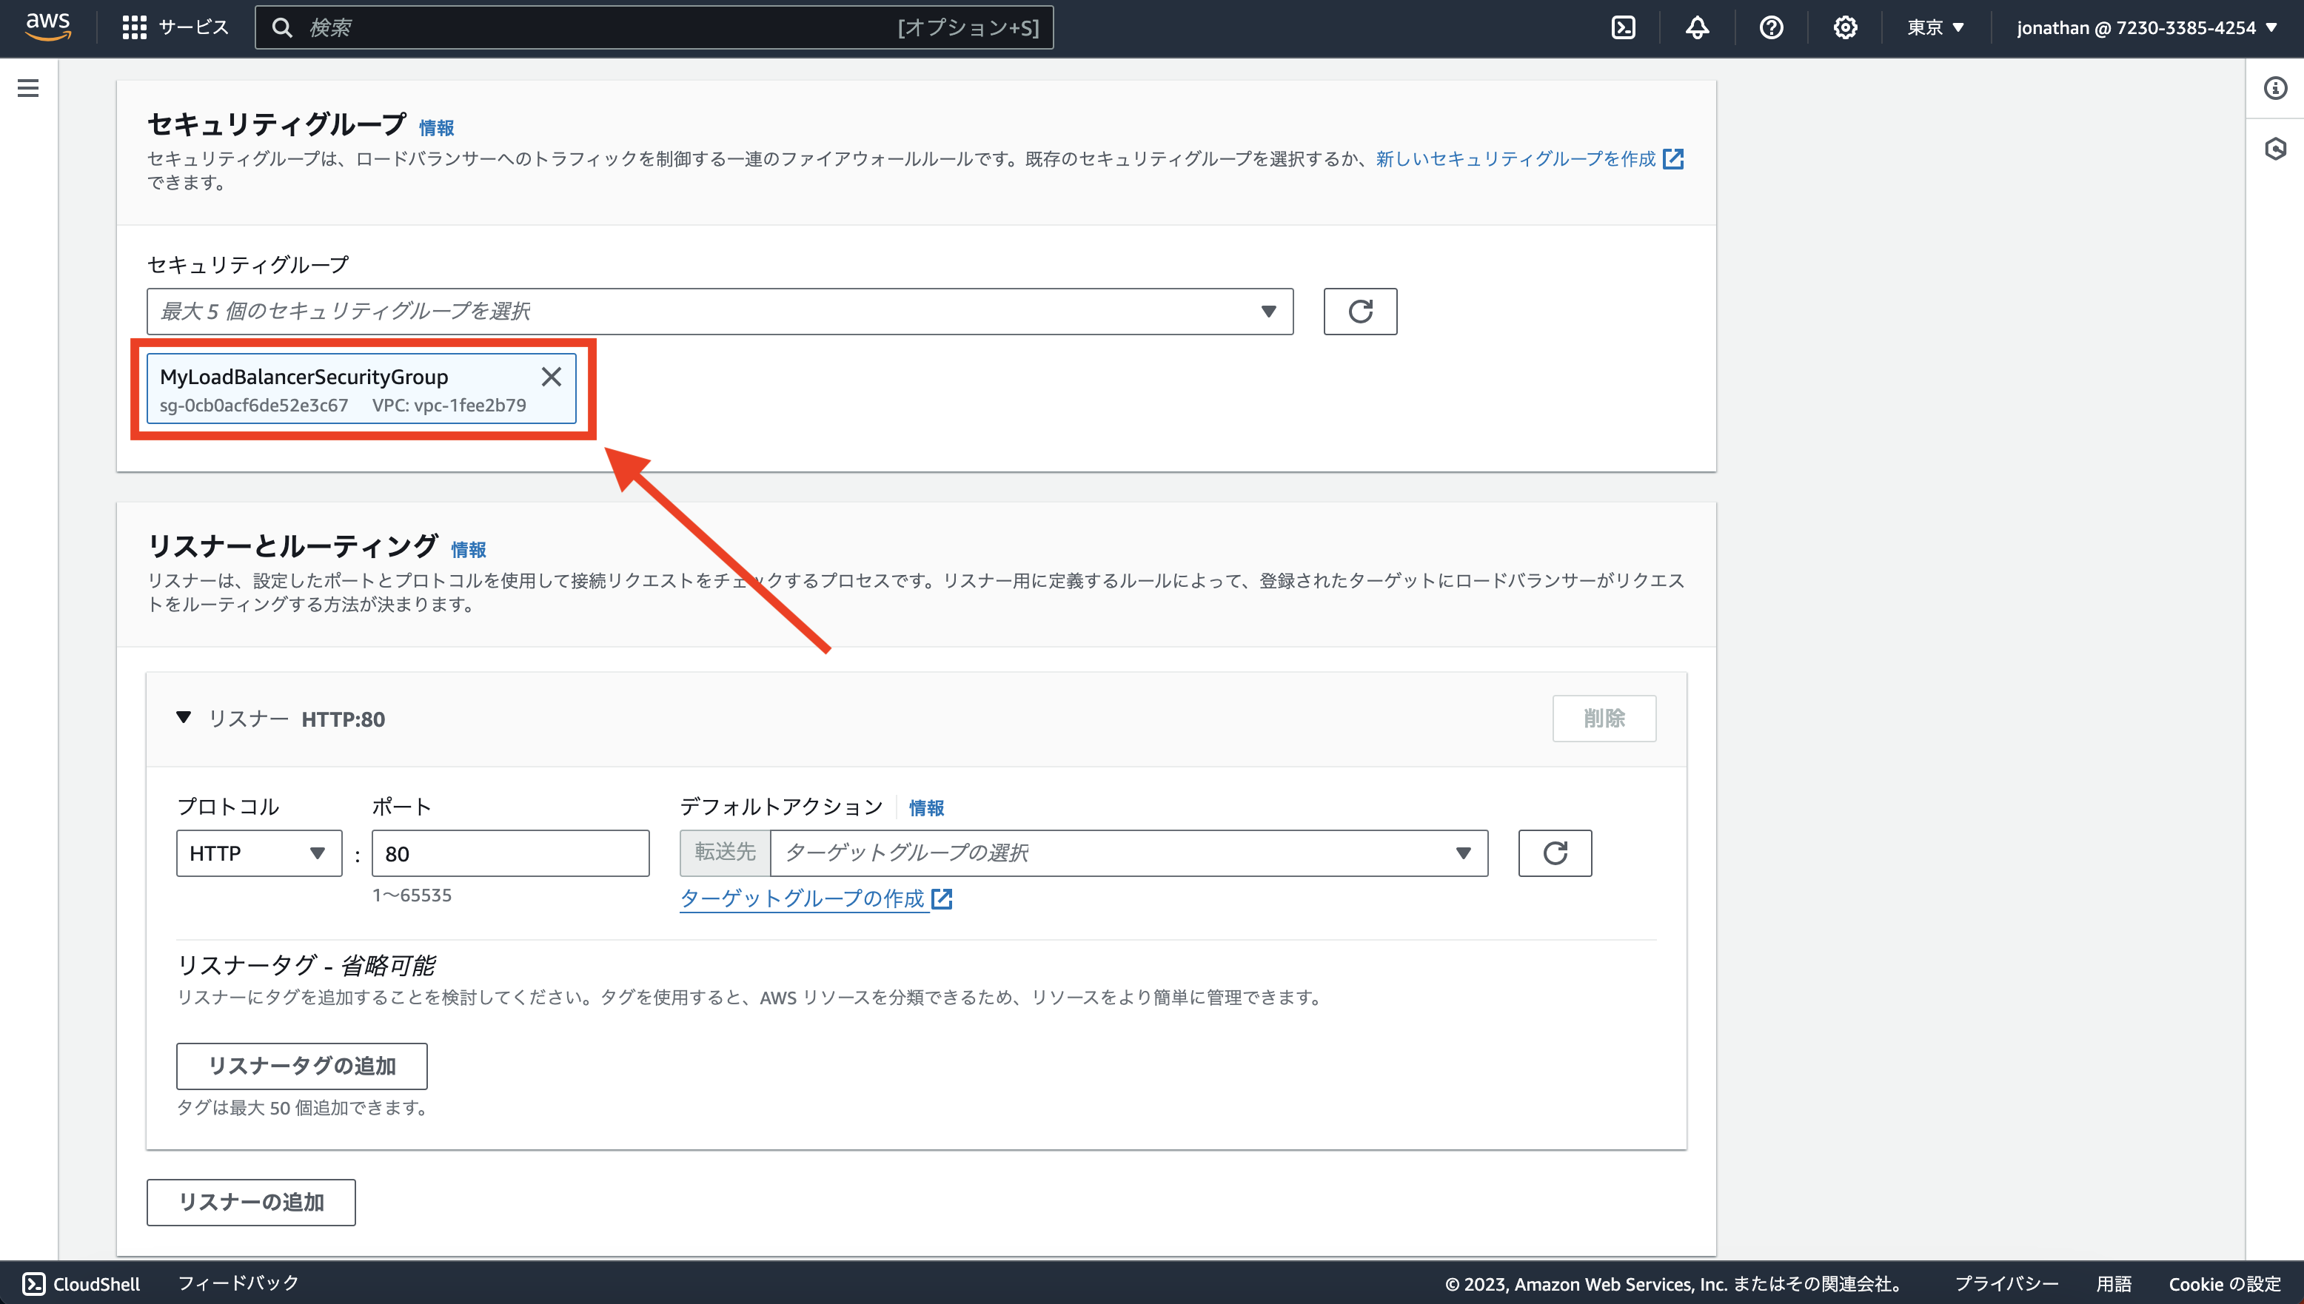Click the リスナーの追加 button
Screen dimensions: 2304x1304
(251, 1202)
